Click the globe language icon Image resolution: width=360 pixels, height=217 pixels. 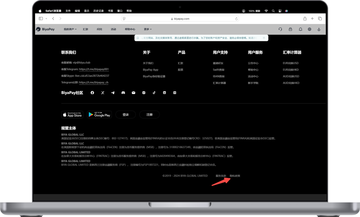pyautogui.click(x=309, y=29)
